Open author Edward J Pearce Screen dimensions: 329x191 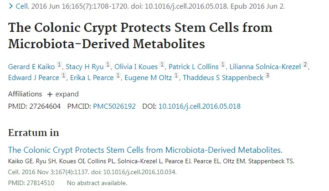tap(34, 78)
